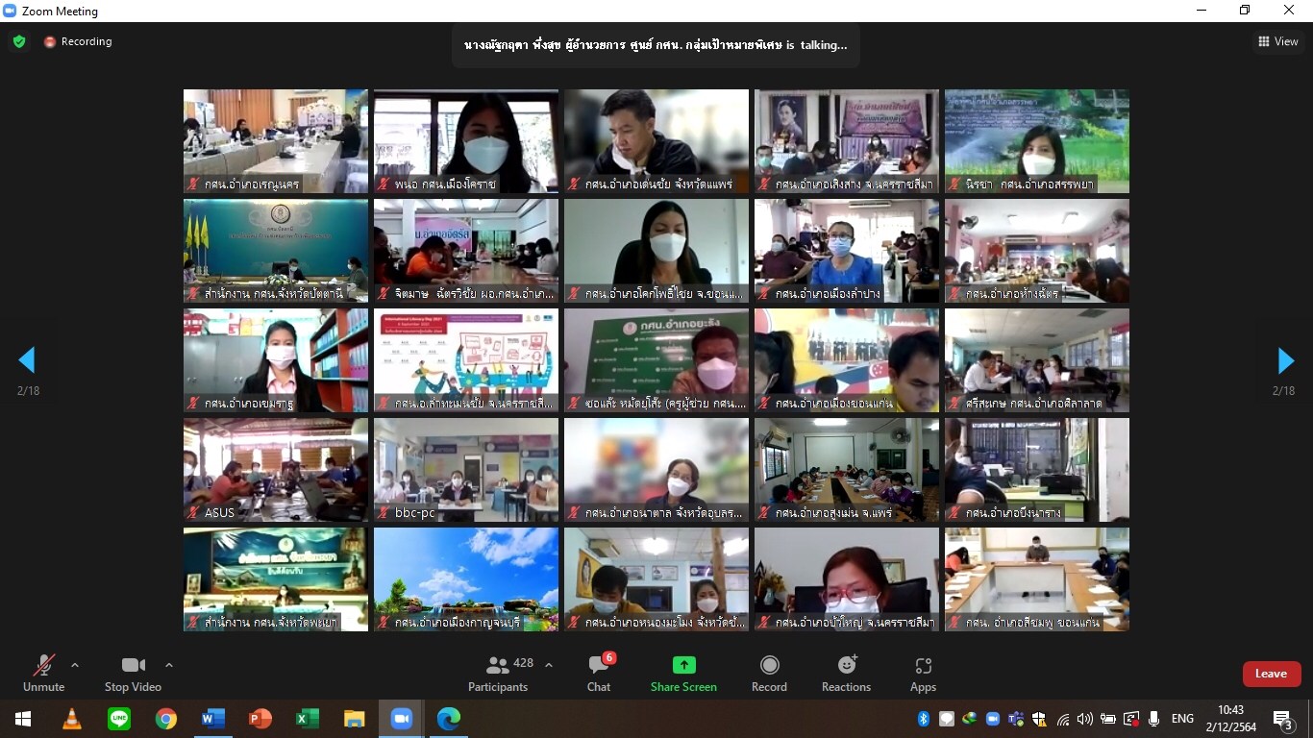1313x738 pixels.
Task: Go to previous gallery page
Action: tap(27, 360)
